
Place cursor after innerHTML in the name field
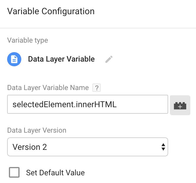point(117,104)
